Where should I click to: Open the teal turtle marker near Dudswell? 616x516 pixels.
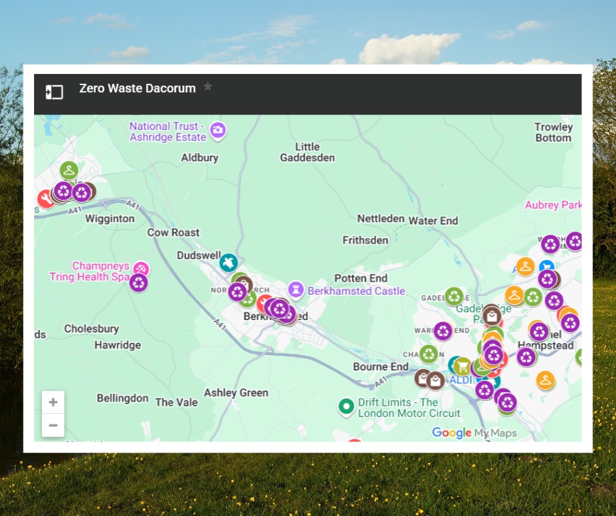click(228, 263)
